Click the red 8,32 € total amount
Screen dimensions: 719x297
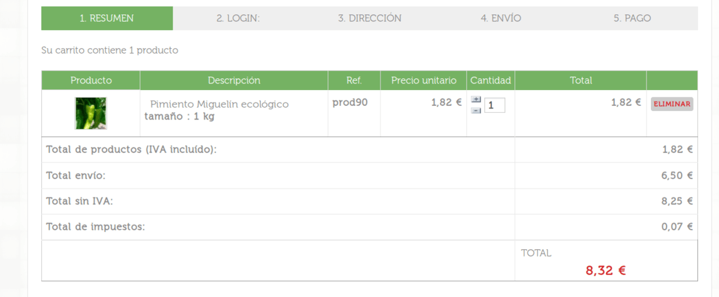click(606, 271)
